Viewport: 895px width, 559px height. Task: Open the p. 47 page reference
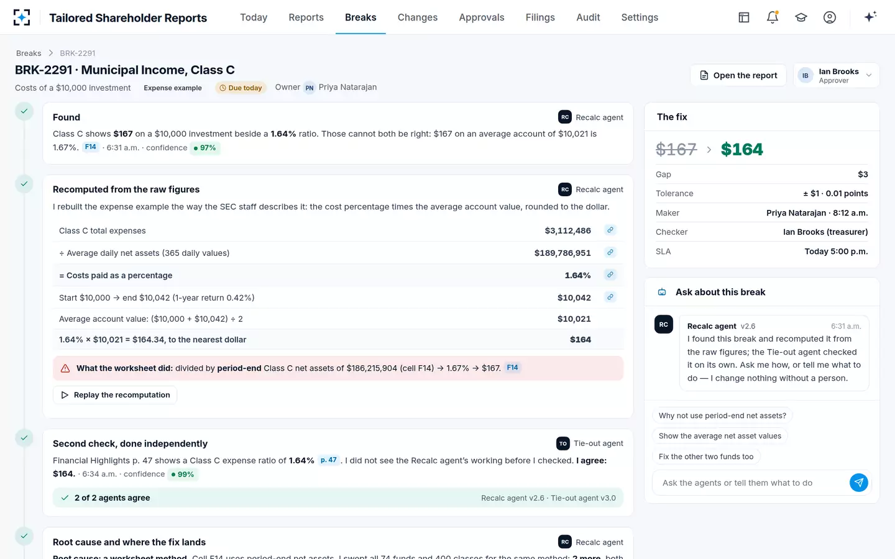329,460
